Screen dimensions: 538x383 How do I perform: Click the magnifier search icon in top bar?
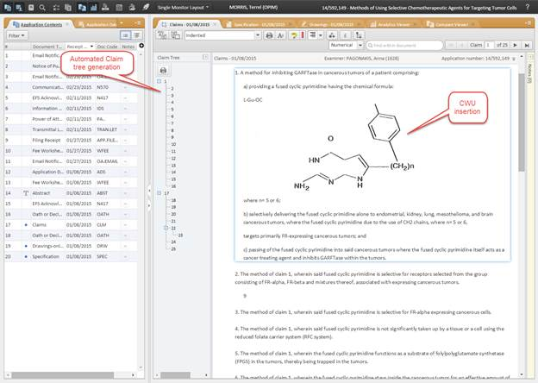[x=42, y=7]
